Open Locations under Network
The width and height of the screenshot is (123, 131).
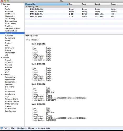click(9, 62)
